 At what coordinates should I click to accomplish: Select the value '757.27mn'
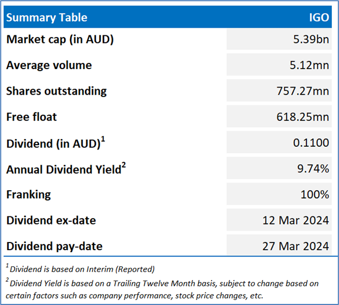tap(303, 91)
